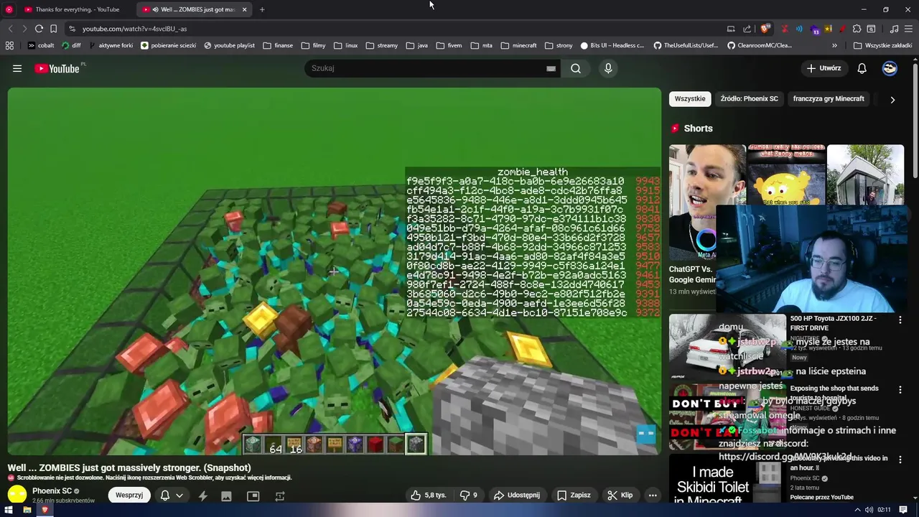
Task: Open the notifications bell in YouTube header
Action: [862, 68]
